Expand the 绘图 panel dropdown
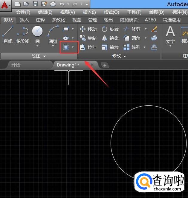The image size is (188, 198). [45, 56]
